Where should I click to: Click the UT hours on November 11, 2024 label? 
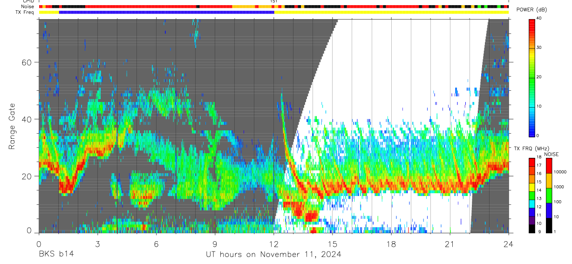[x=273, y=254]
